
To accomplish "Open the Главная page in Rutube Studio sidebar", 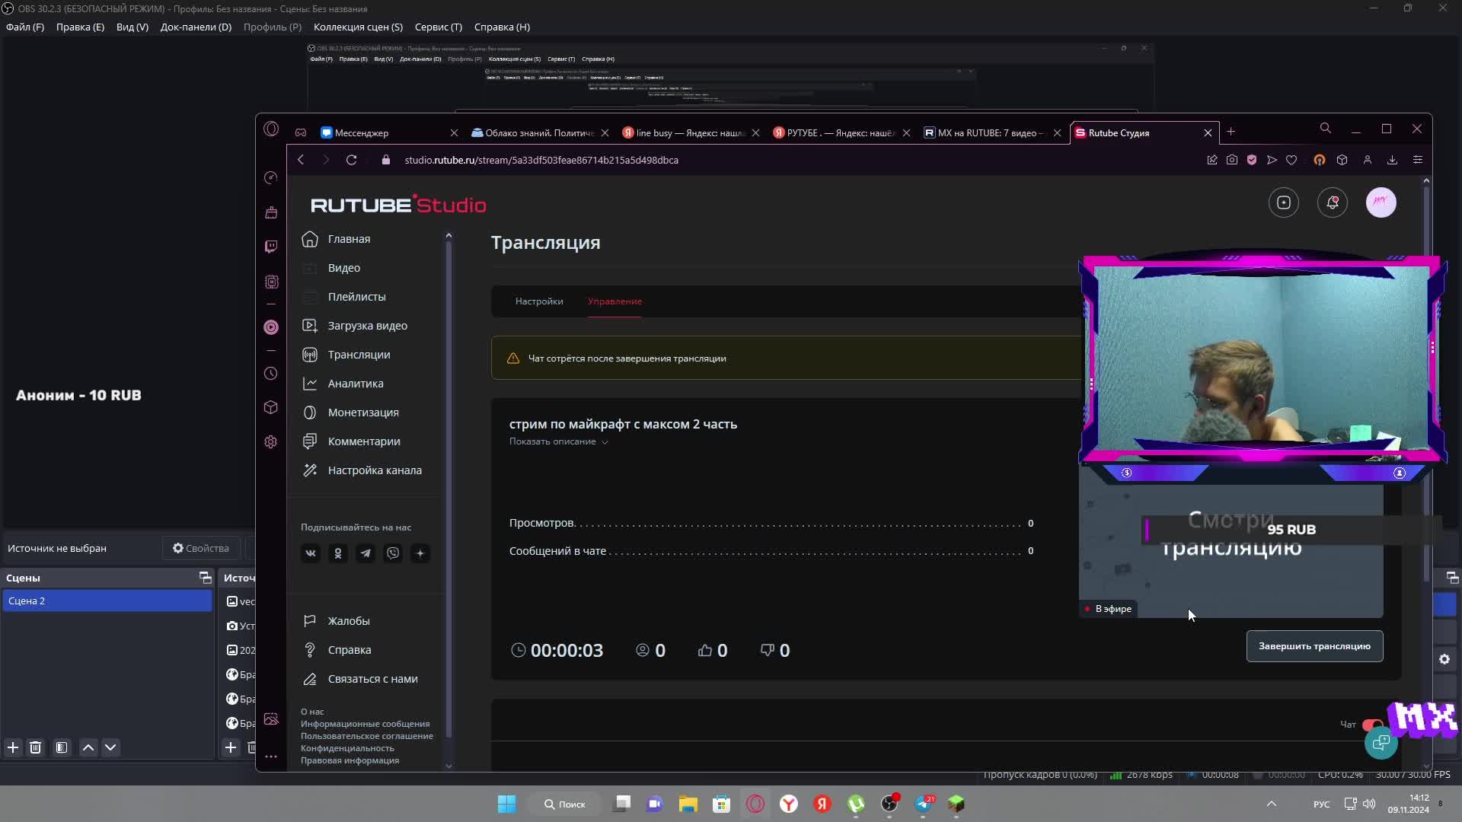I will click(336, 239).
